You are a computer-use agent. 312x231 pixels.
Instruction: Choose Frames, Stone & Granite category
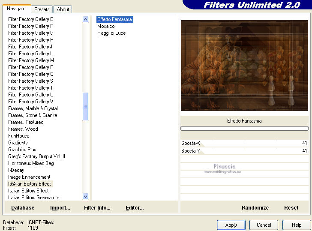pos(33,115)
